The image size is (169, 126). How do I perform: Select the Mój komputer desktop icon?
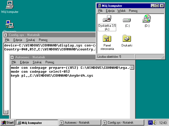[10, 5]
